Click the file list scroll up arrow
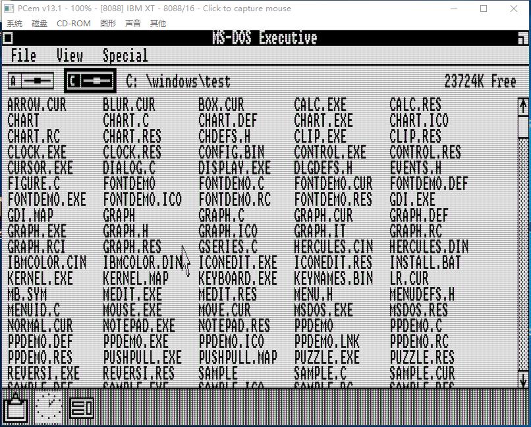 pos(523,106)
